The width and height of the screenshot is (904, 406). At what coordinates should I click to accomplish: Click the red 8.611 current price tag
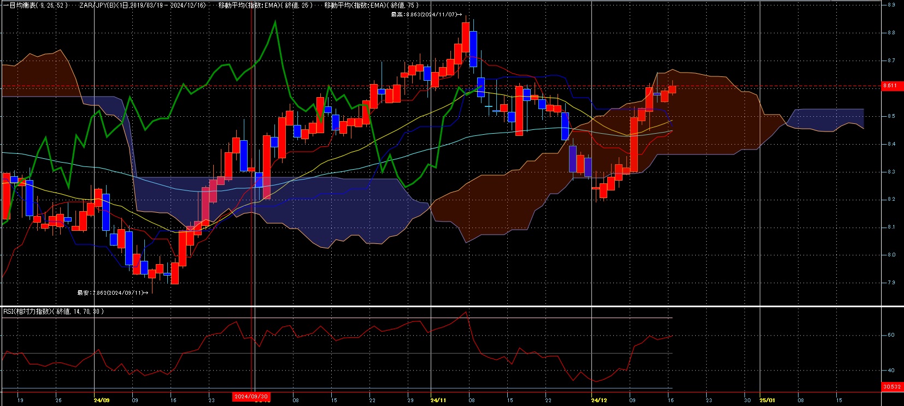tap(893, 86)
